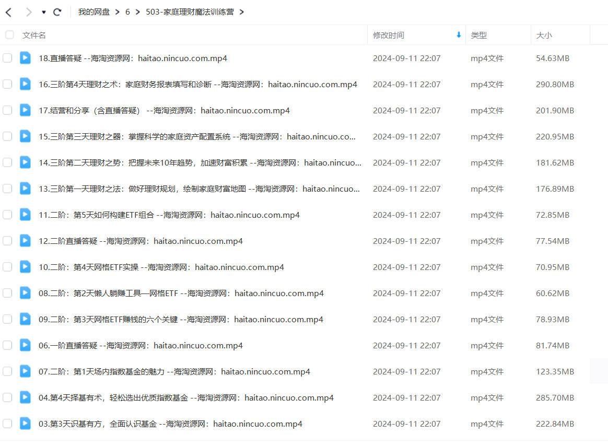Check the box for 13.三阶第一天理财之法
The width and height of the screenshot is (608, 446).
pos(7,189)
